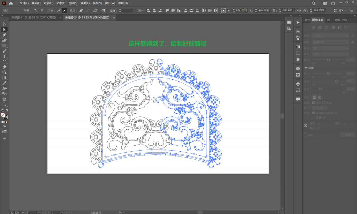Open the 调板 palette dropdown
The image size is (357, 214).
click(331, 54)
